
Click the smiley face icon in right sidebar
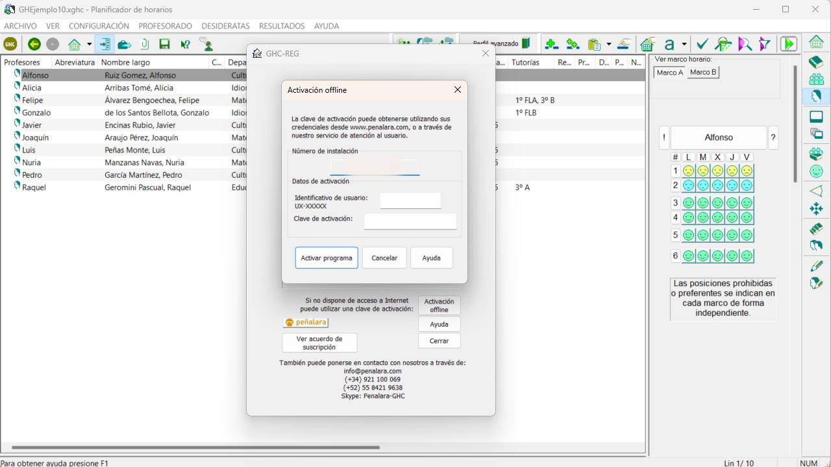point(816,171)
